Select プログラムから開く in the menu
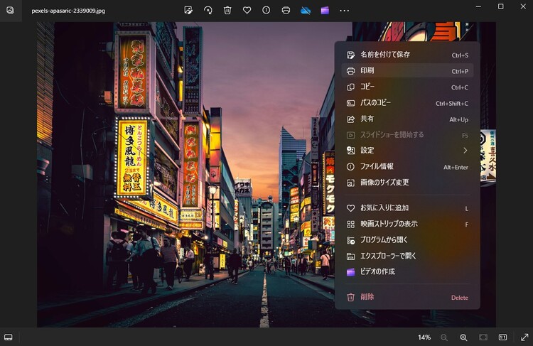 (x=407, y=240)
